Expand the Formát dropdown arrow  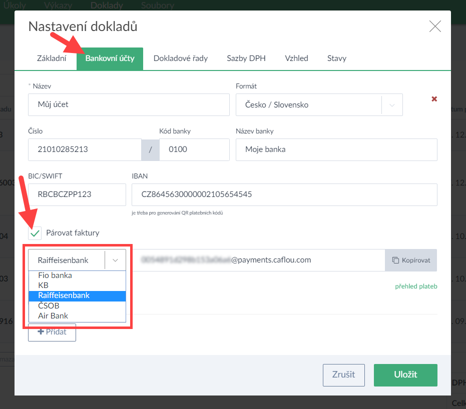tap(392, 105)
